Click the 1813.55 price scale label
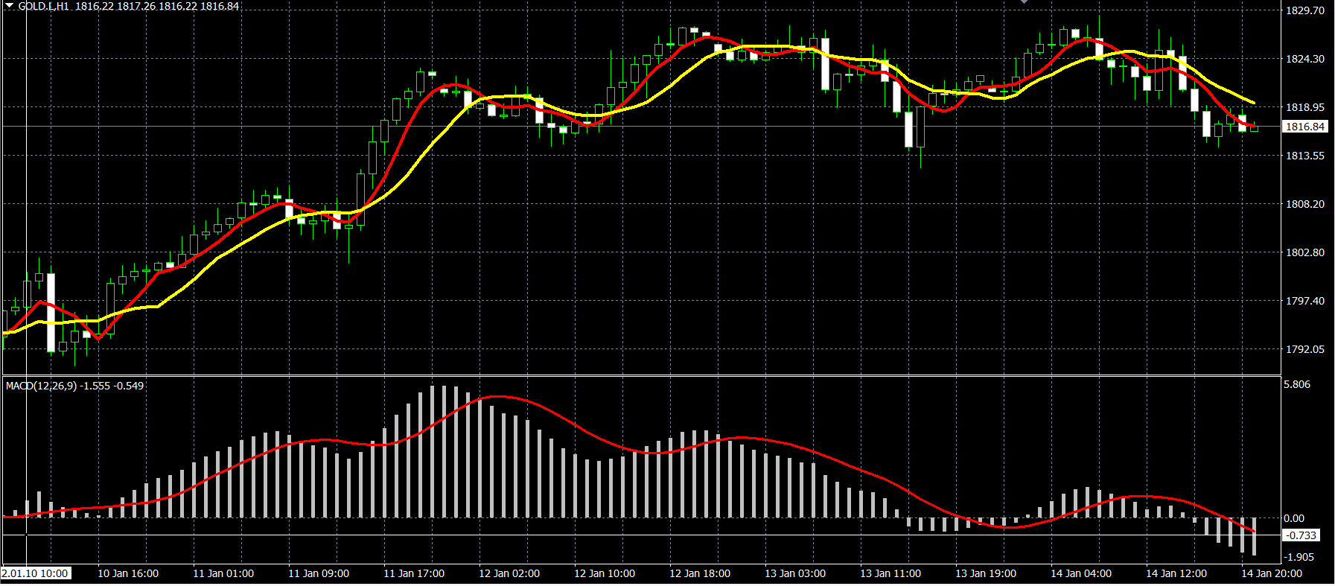Image resolution: width=1335 pixels, height=586 pixels. (1305, 156)
